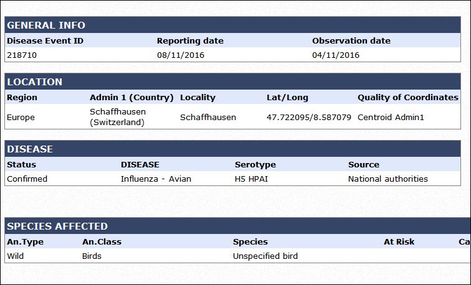Select the Region column header
The image size is (471, 285).
point(22,98)
